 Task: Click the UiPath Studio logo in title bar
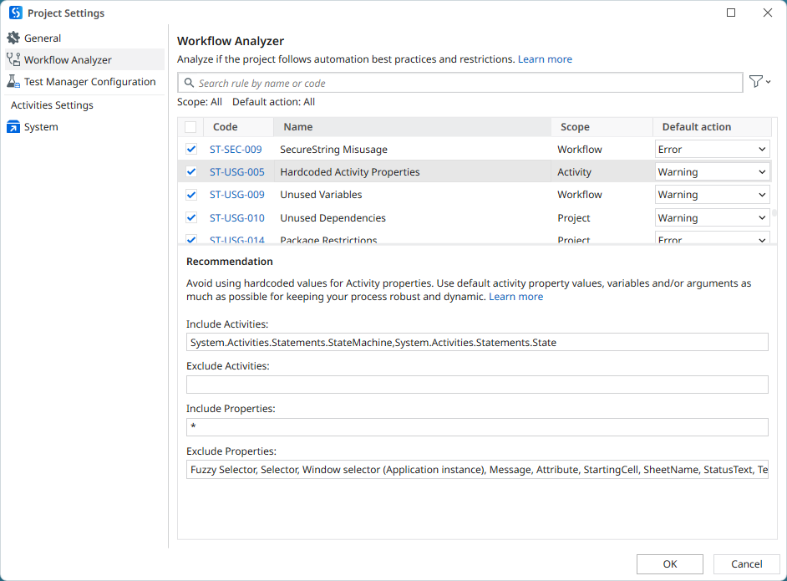15,13
